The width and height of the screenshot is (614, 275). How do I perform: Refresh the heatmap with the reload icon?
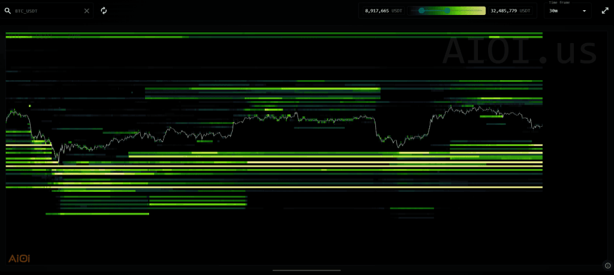coord(104,11)
